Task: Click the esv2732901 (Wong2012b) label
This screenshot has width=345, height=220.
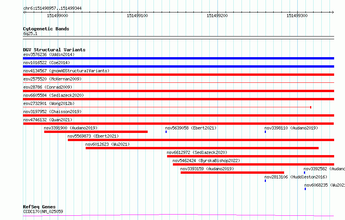Action: pyautogui.click(x=49, y=103)
